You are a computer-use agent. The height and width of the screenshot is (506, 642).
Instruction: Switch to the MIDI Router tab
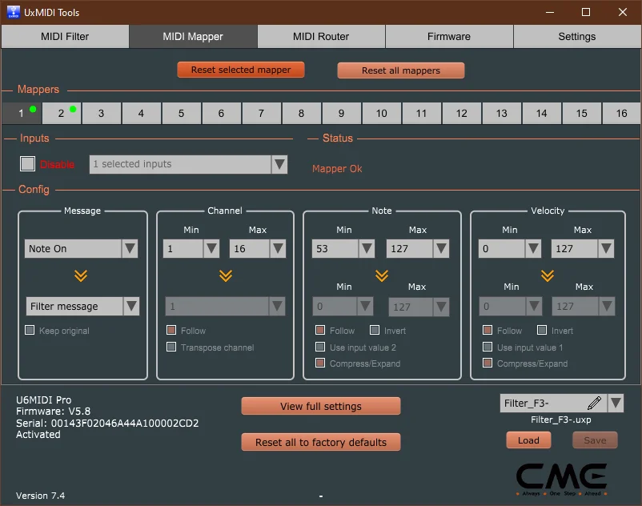click(321, 36)
